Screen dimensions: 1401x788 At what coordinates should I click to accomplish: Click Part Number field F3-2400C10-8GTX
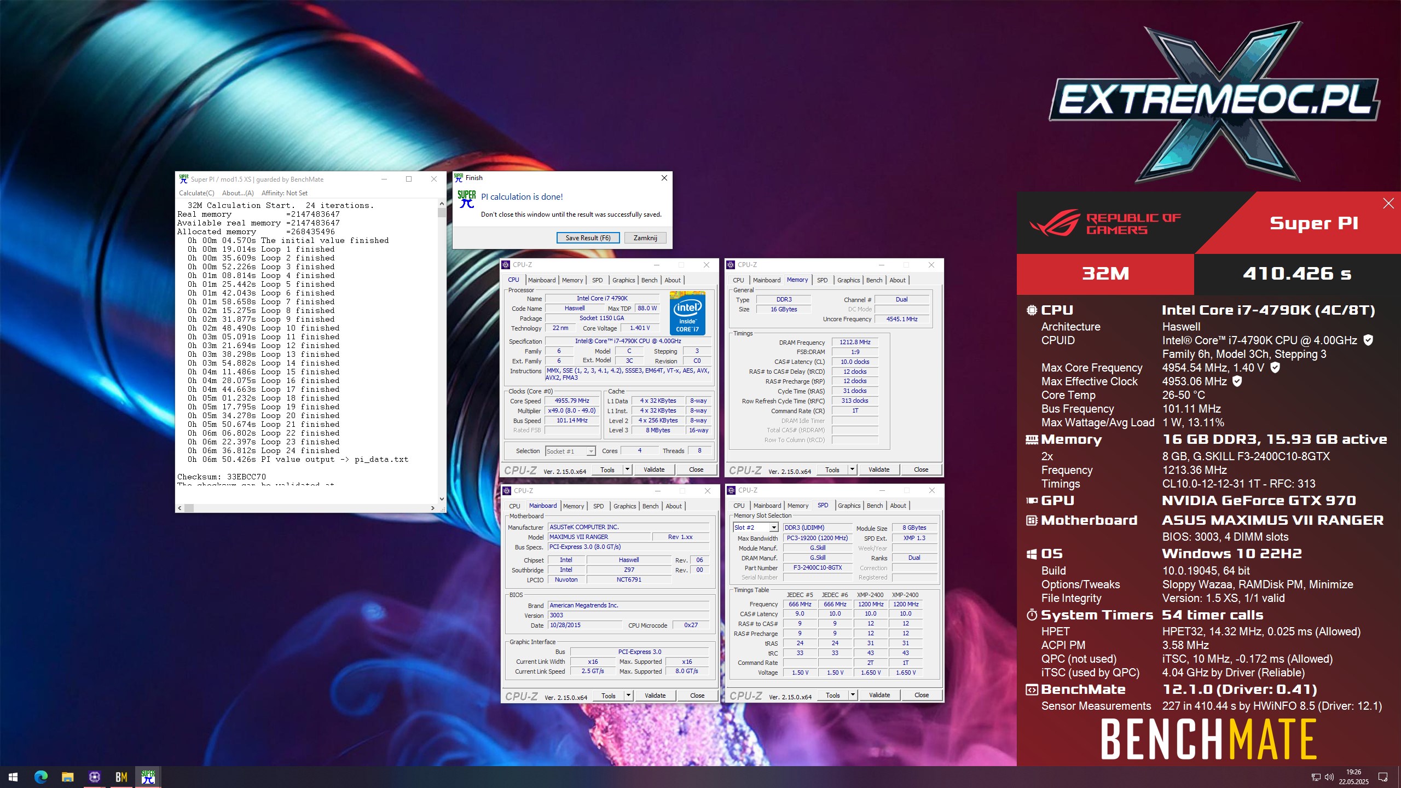pyautogui.click(x=818, y=568)
